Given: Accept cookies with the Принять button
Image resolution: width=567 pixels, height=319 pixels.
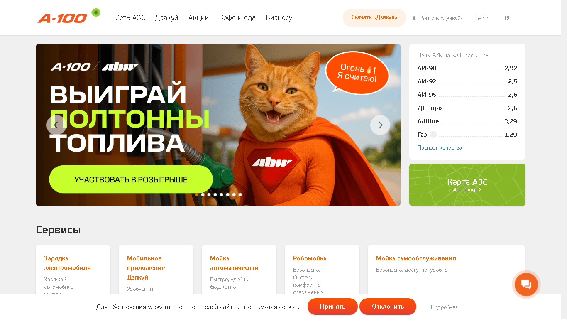Looking at the screenshot, I should (332, 307).
